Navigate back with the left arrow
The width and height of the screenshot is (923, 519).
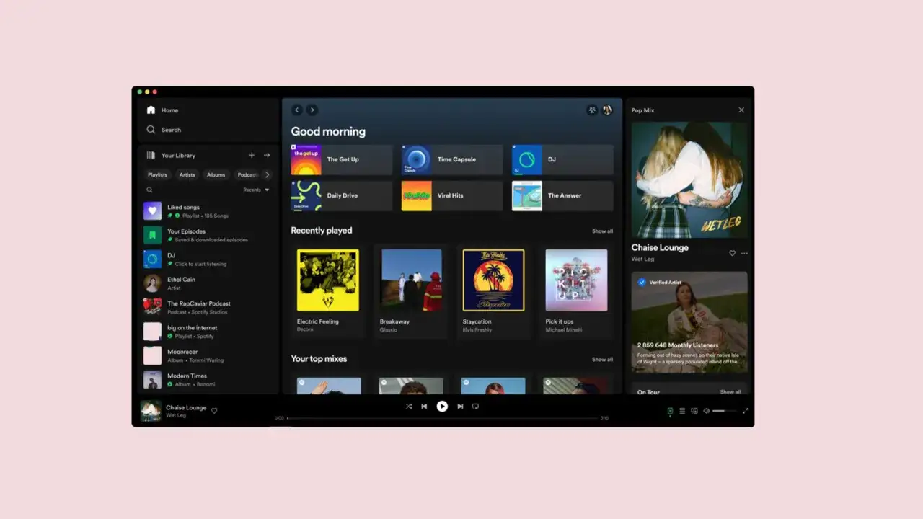296,110
